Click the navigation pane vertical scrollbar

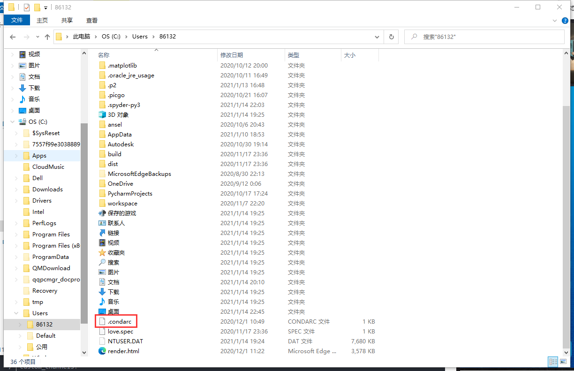click(84, 223)
